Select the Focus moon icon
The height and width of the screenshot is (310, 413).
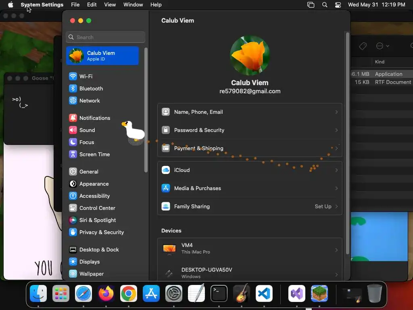pos(73,142)
